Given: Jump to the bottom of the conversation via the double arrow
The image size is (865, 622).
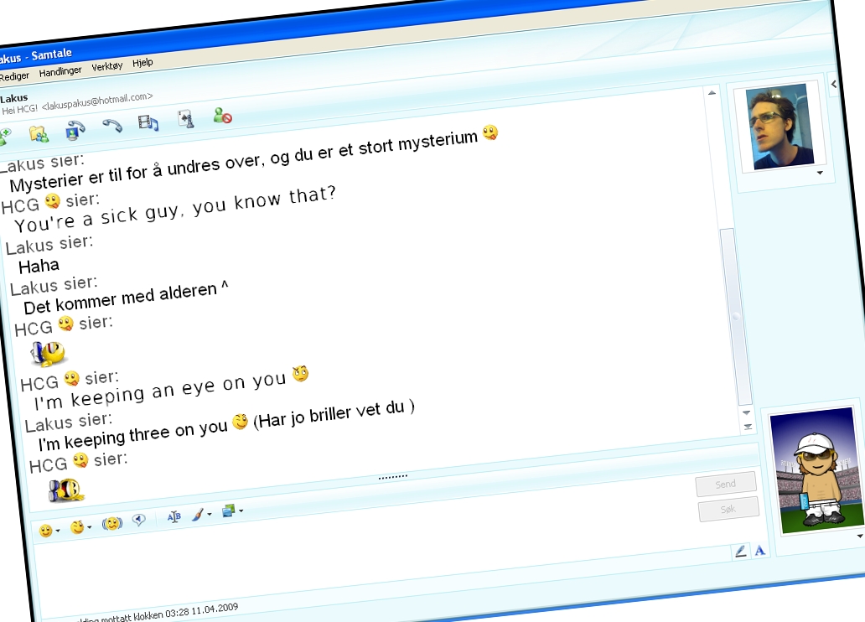Looking at the screenshot, I should (x=748, y=427).
